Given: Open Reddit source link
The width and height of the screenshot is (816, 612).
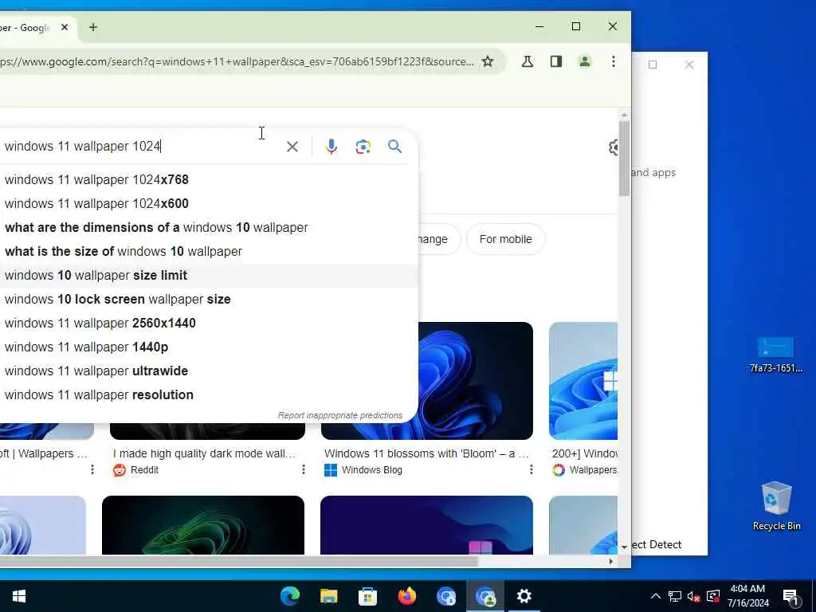Looking at the screenshot, I should tap(135, 470).
